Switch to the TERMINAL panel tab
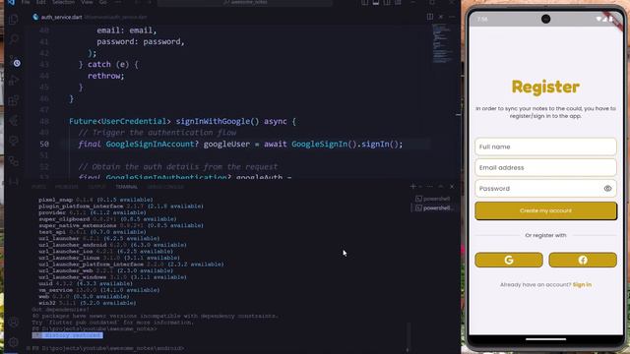This screenshot has height=354, width=630. pos(127,187)
